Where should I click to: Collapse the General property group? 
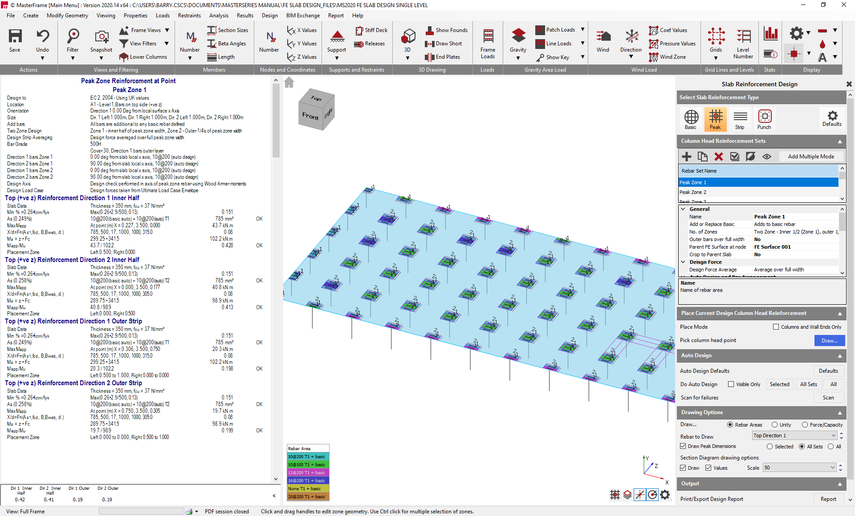(x=683, y=209)
